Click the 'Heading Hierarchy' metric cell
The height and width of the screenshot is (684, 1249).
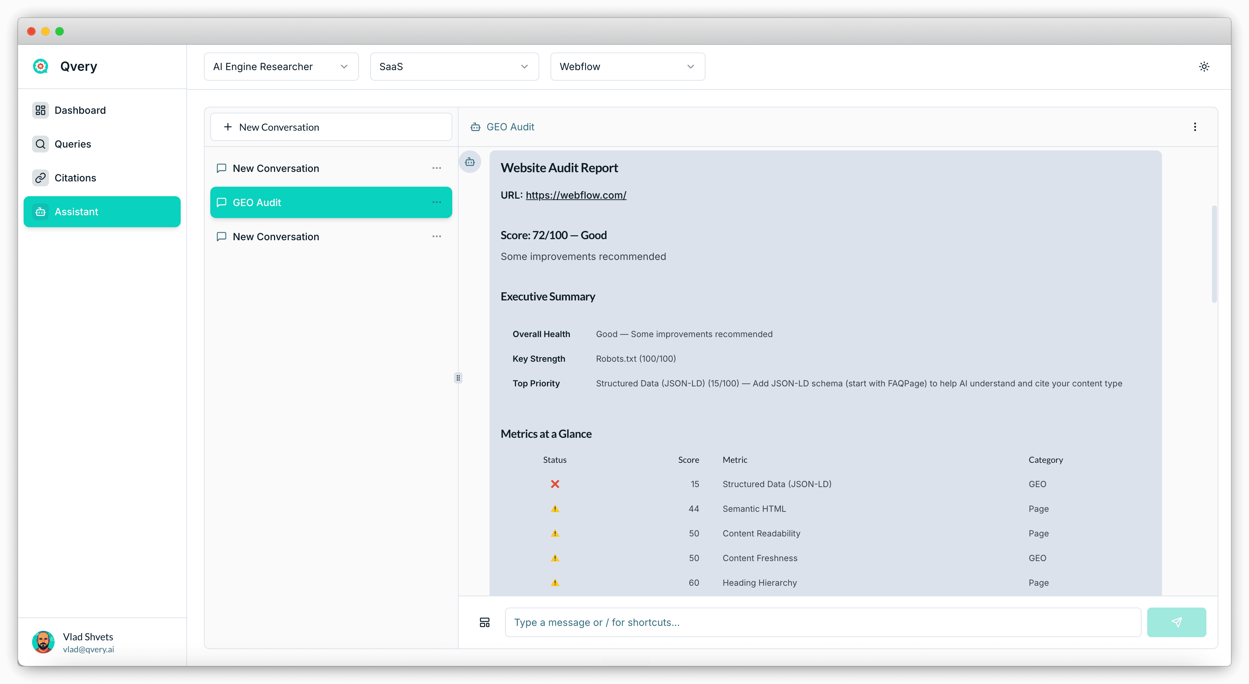pyautogui.click(x=760, y=583)
